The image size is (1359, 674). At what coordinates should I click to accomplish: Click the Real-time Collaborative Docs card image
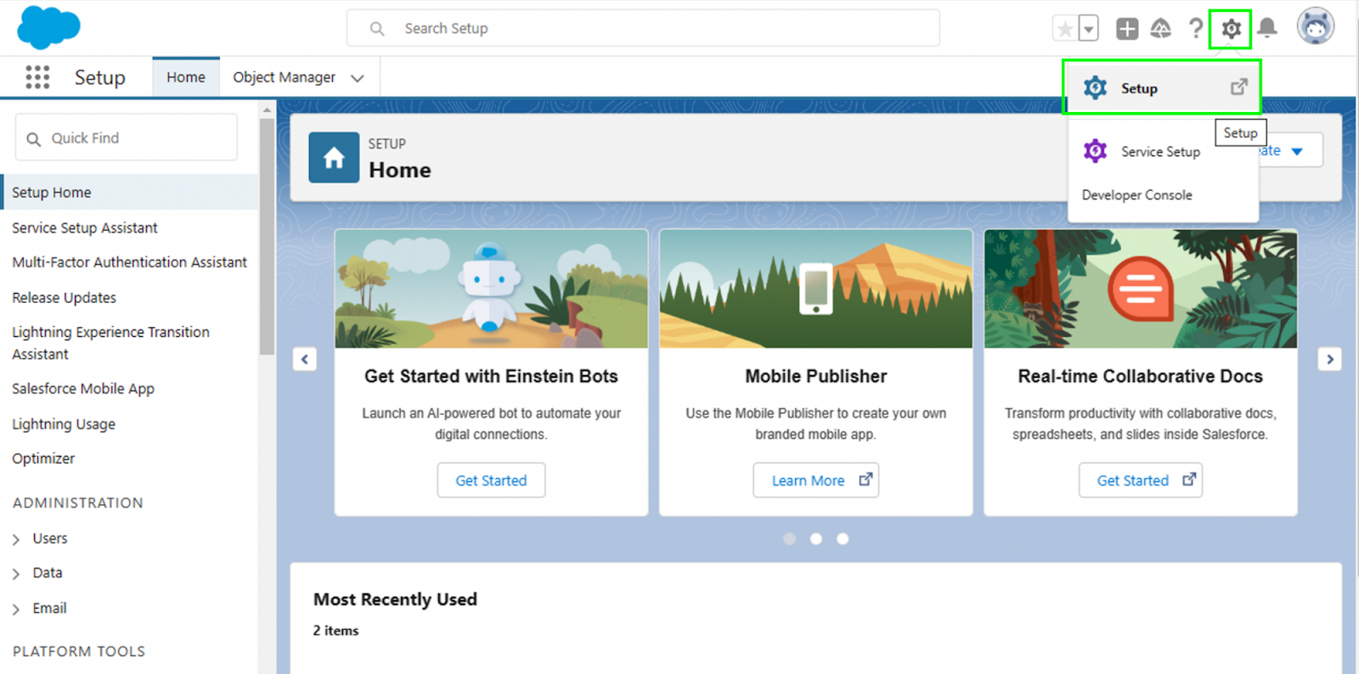click(1140, 289)
